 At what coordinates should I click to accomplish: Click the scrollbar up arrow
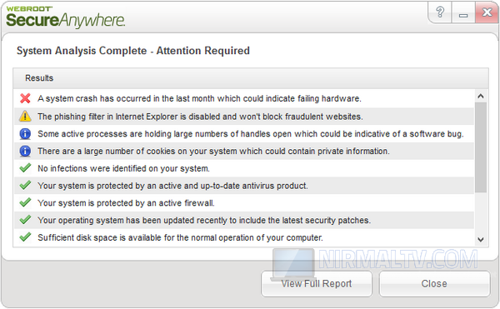(481, 96)
